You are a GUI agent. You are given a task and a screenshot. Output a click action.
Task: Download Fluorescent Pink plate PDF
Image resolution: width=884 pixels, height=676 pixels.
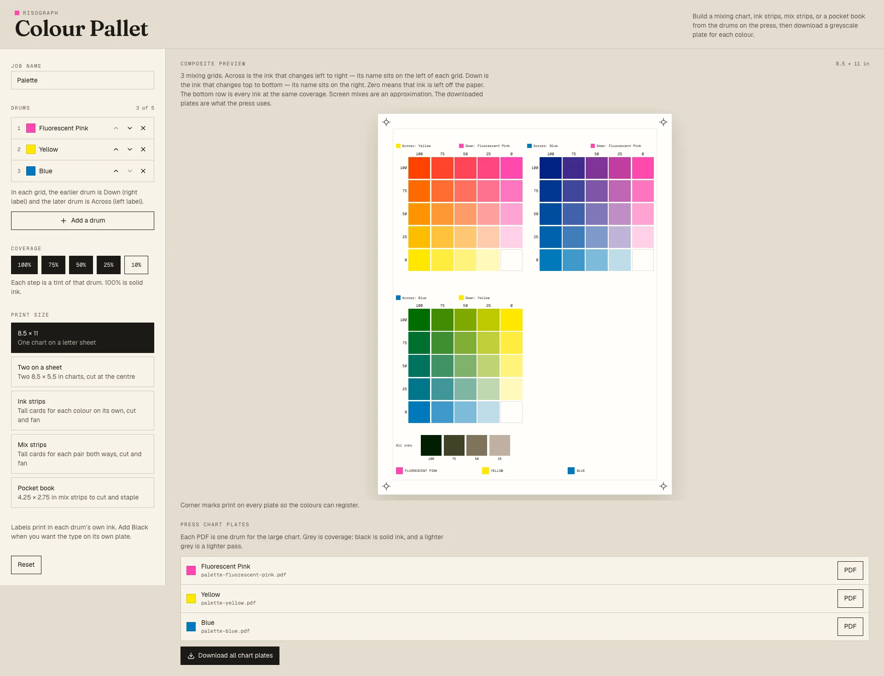(x=850, y=570)
